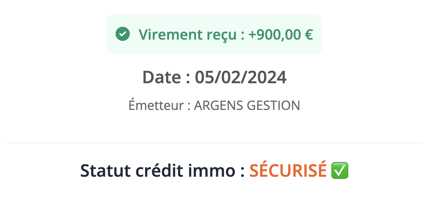426x219 pixels.
Task: Click the "Date" label word
Action: pyautogui.click(x=162, y=77)
